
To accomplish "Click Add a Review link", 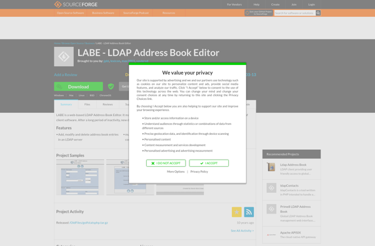I will click(66, 75).
